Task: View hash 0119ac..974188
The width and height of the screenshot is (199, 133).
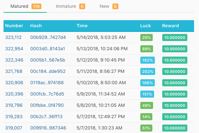Action: (47, 83)
